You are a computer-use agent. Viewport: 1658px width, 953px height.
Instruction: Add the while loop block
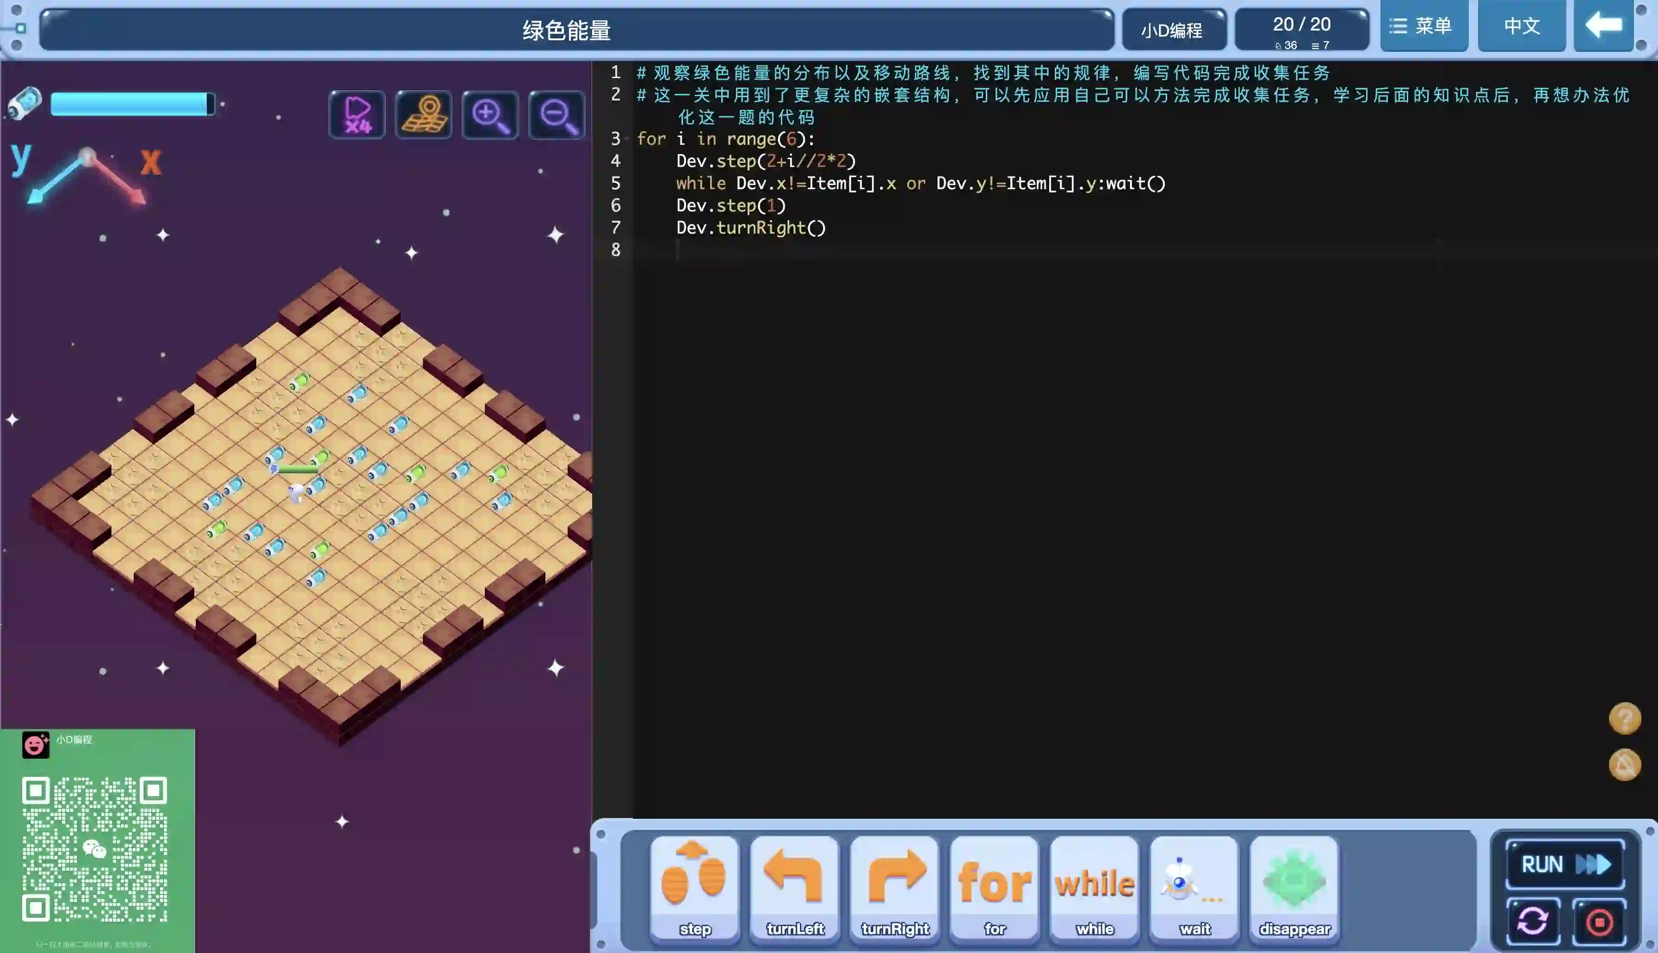tap(1095, 887)
